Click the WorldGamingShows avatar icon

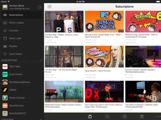5,82
